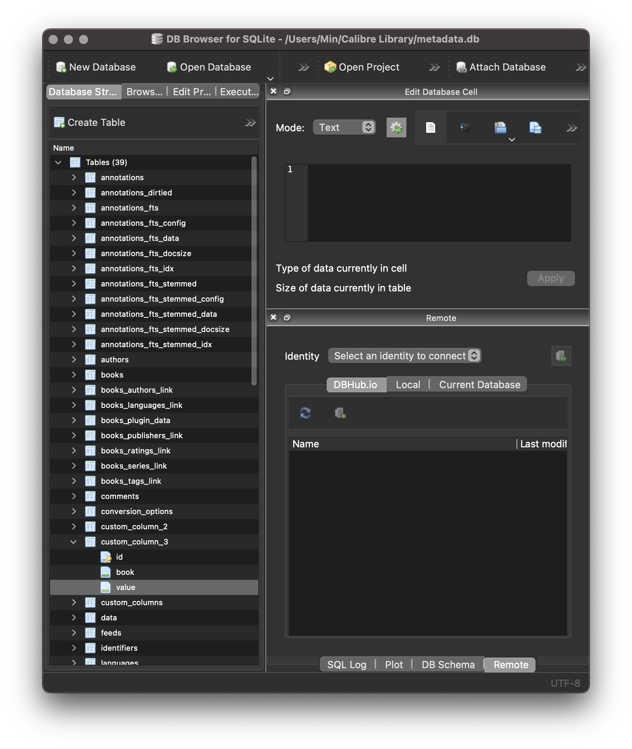Click the greyed Apply button
Image resolution: width=632 pixels, height=749 pixels.
(551, 279)
